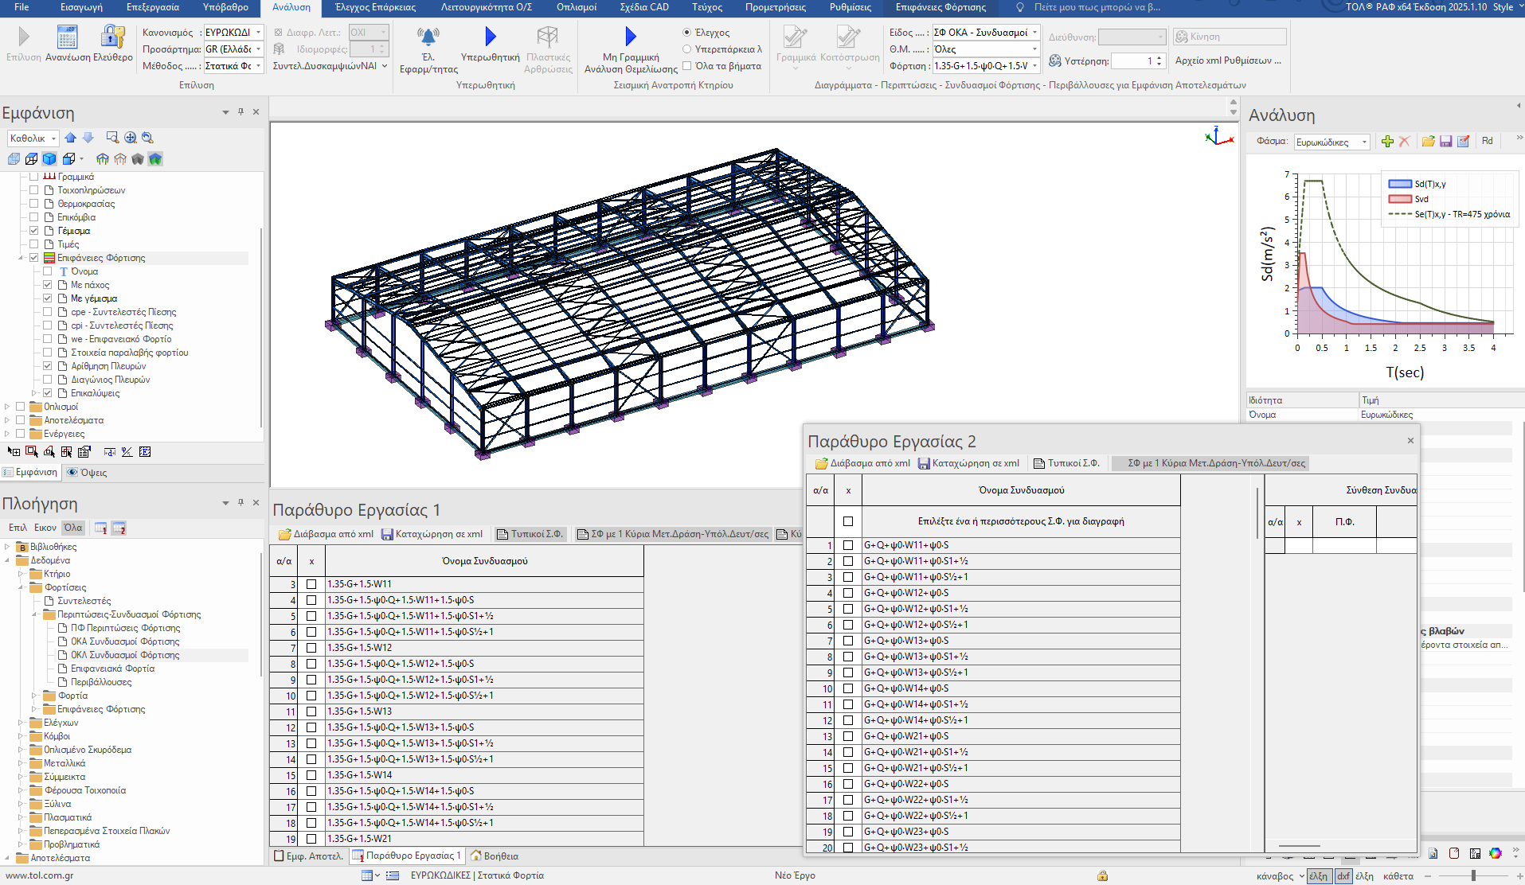
Task: Open work window 2 icon in Πλοήγηση toolbar
Action: [x=119, y=528]
